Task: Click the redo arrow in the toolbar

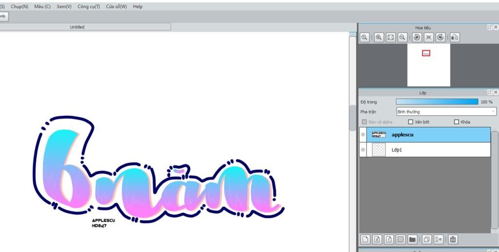Action: point(3,17)
